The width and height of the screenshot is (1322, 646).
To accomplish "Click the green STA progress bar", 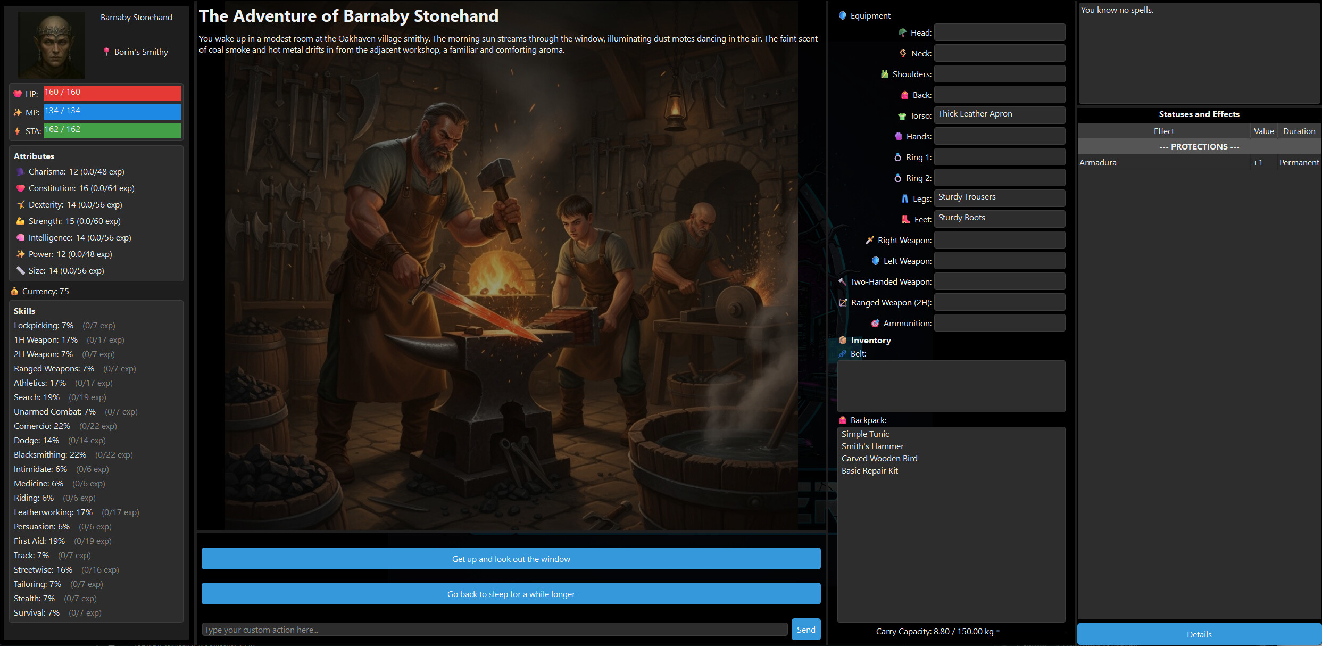I will point(112,130).
